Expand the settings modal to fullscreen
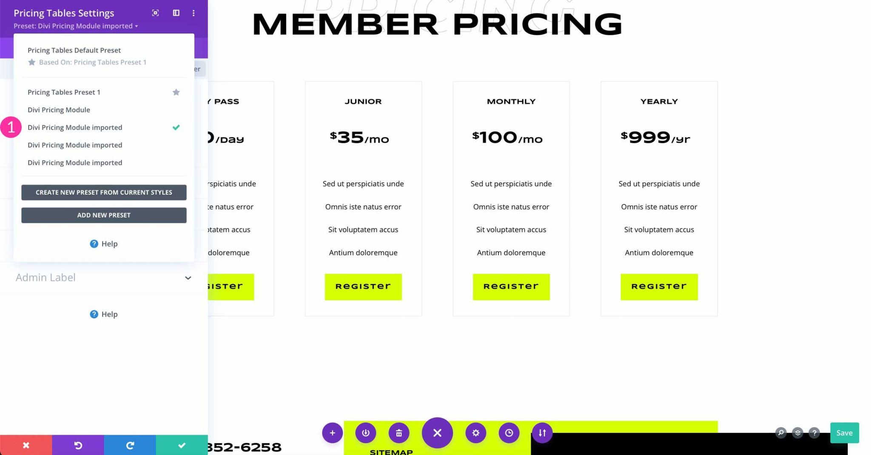 [155, 13]
